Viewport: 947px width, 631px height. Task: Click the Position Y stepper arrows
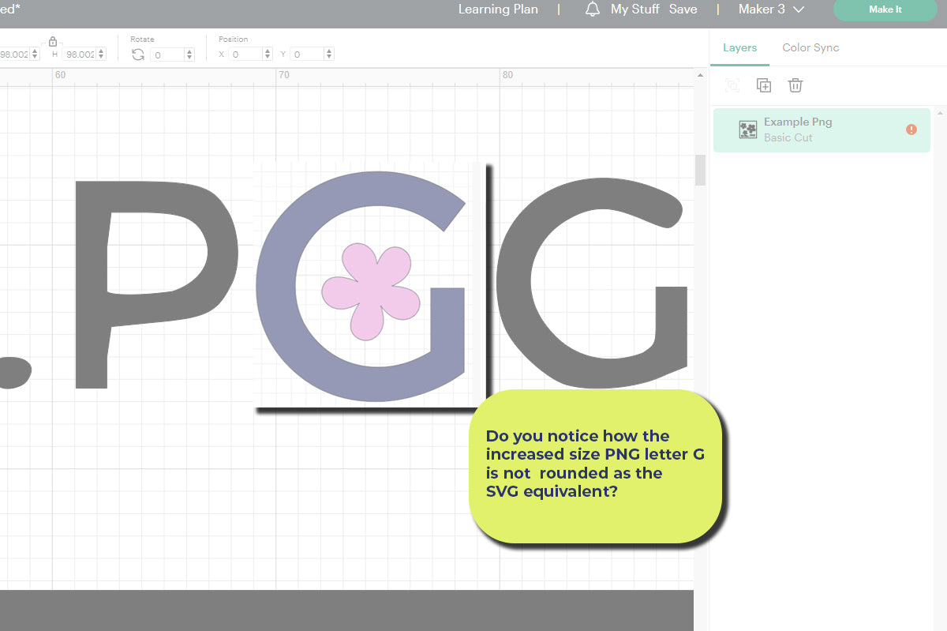(328, 54)
